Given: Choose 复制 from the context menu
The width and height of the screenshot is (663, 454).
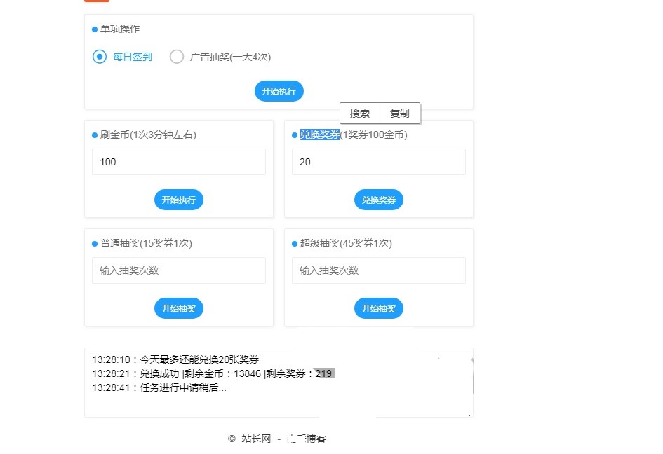Looking at the screenshot, I should (400, 113).
